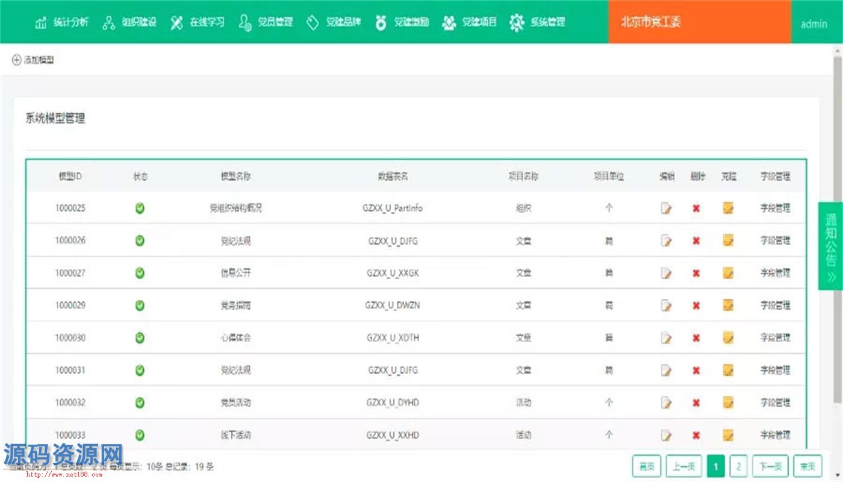843x482 pixels.
Task: Open 字段管理 for the 心得体会 row
Action: [x=775, y=338]
